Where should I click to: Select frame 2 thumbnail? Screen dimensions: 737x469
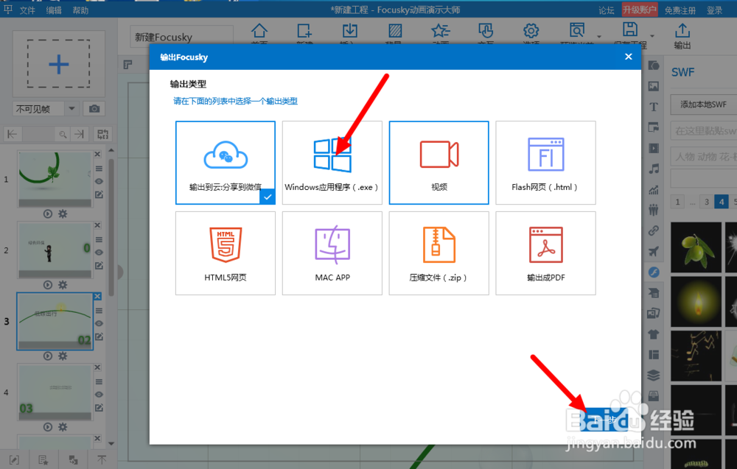click(x=55, y=250)
